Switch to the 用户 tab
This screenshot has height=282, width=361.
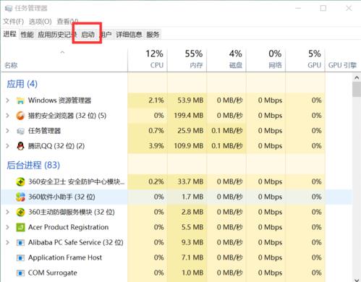pyautogui.click(x=106, y=35)
